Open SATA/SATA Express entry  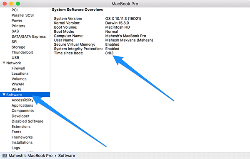tap(29, 37)
